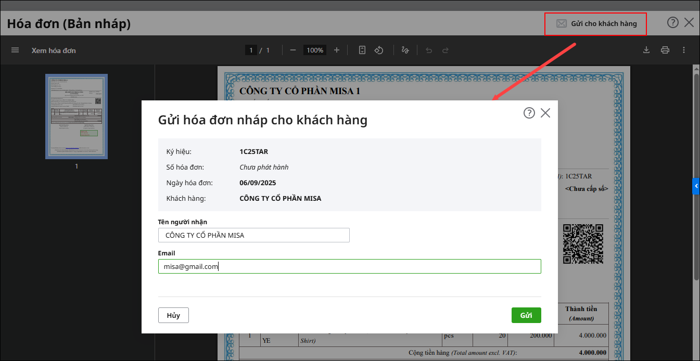Click the green Gửi button

[526, 315]
